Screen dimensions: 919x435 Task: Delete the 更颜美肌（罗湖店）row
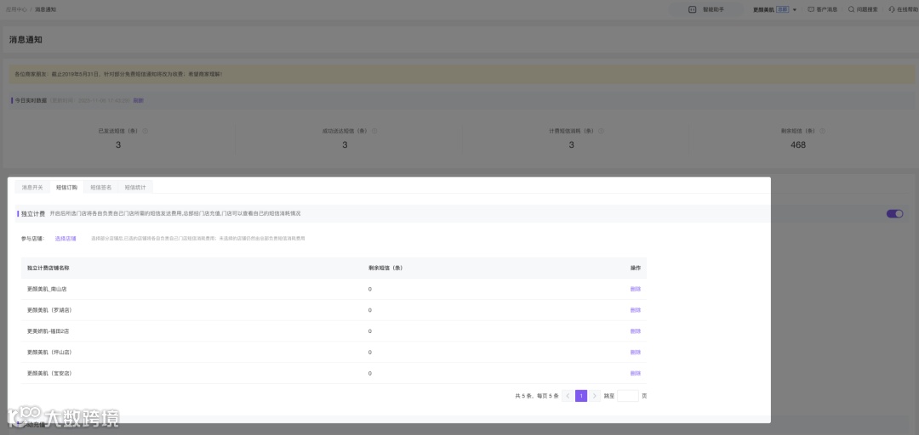point(636,310)
